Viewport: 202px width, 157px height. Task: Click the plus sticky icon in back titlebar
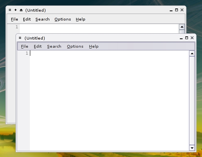coord(16,10)
